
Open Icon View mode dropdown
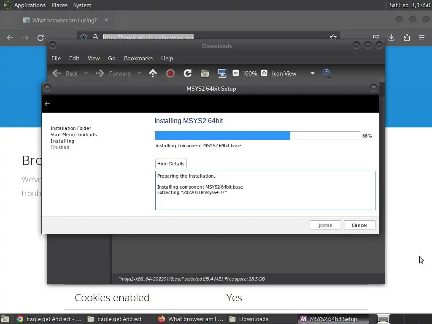coord(293,73)
